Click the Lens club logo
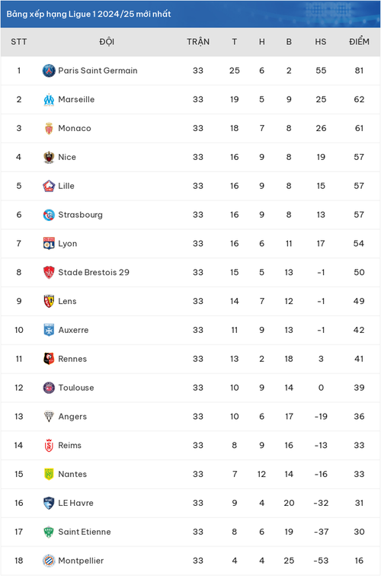Image resolution: width=381 pixels, height=576 pixels. [49, 301]
